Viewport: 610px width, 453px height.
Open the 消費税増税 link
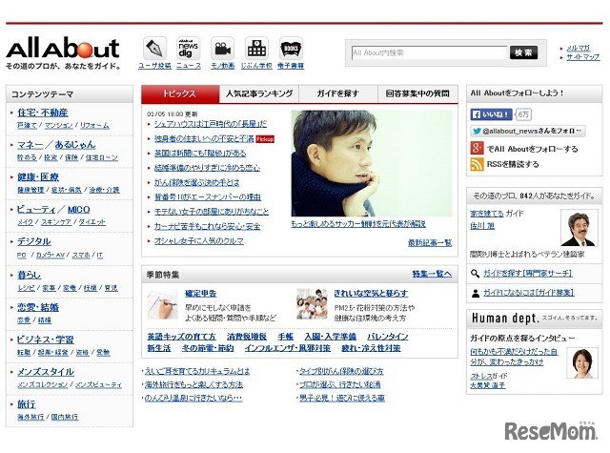(247, 337)
